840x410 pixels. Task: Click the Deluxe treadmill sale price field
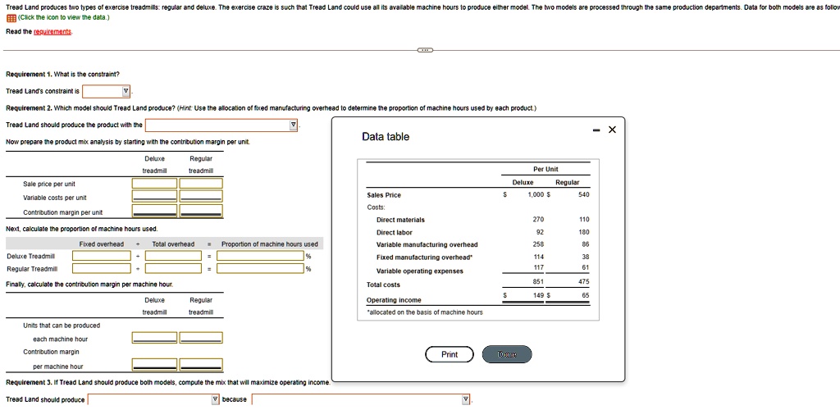pyautogui.click(x=154, y=184)
